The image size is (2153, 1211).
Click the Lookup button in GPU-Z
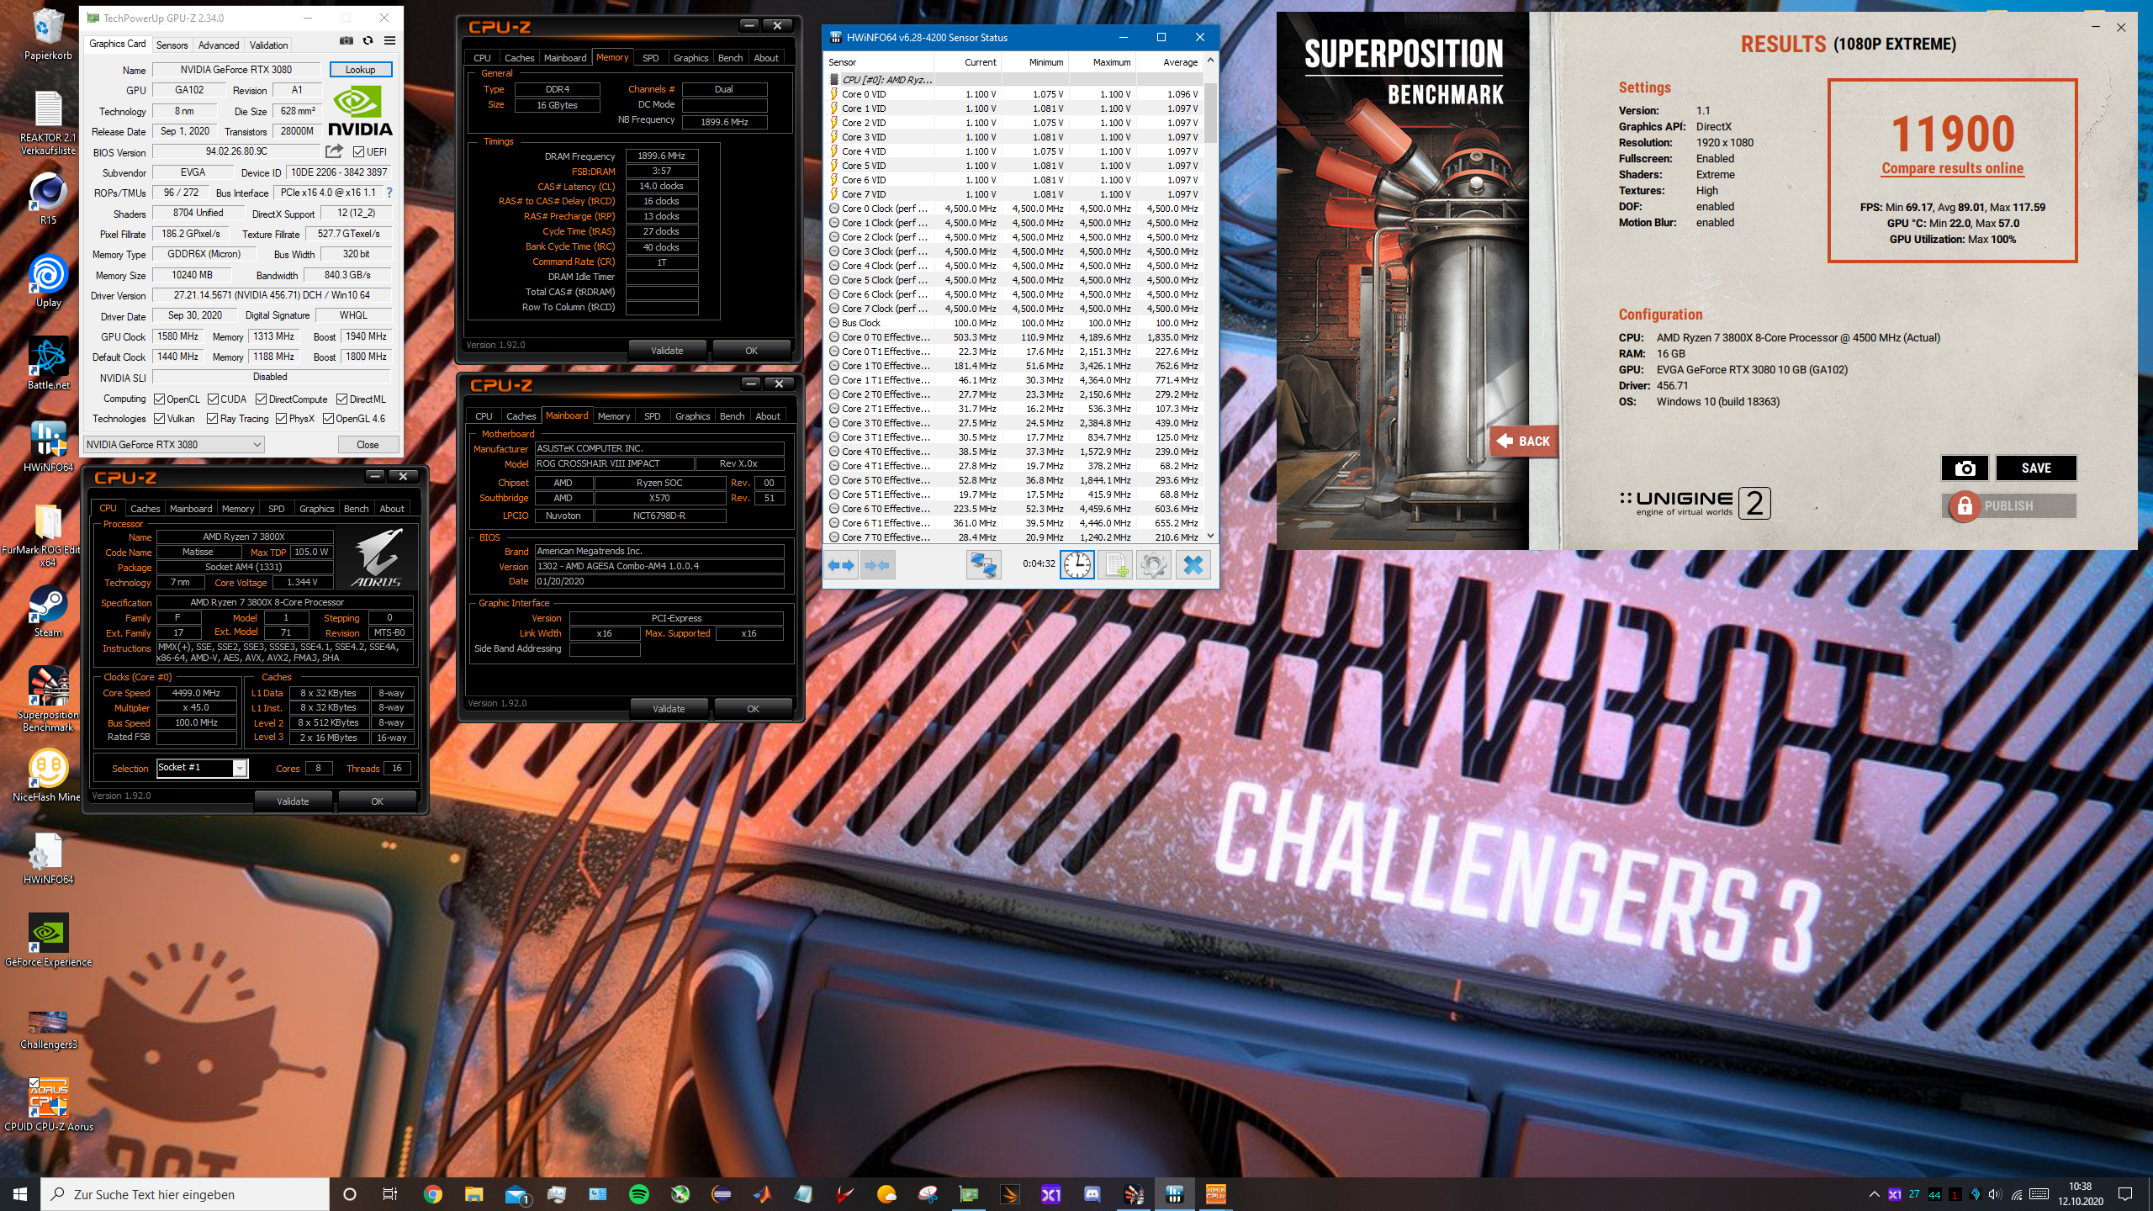click(360, 70)
